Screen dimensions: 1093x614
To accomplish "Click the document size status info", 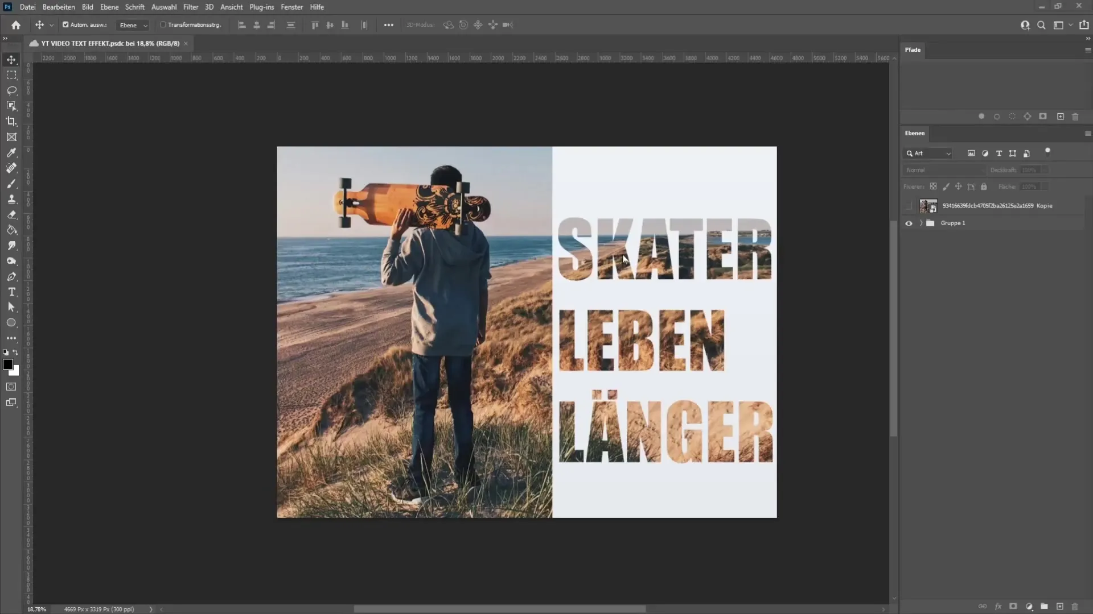I will 99,609.
